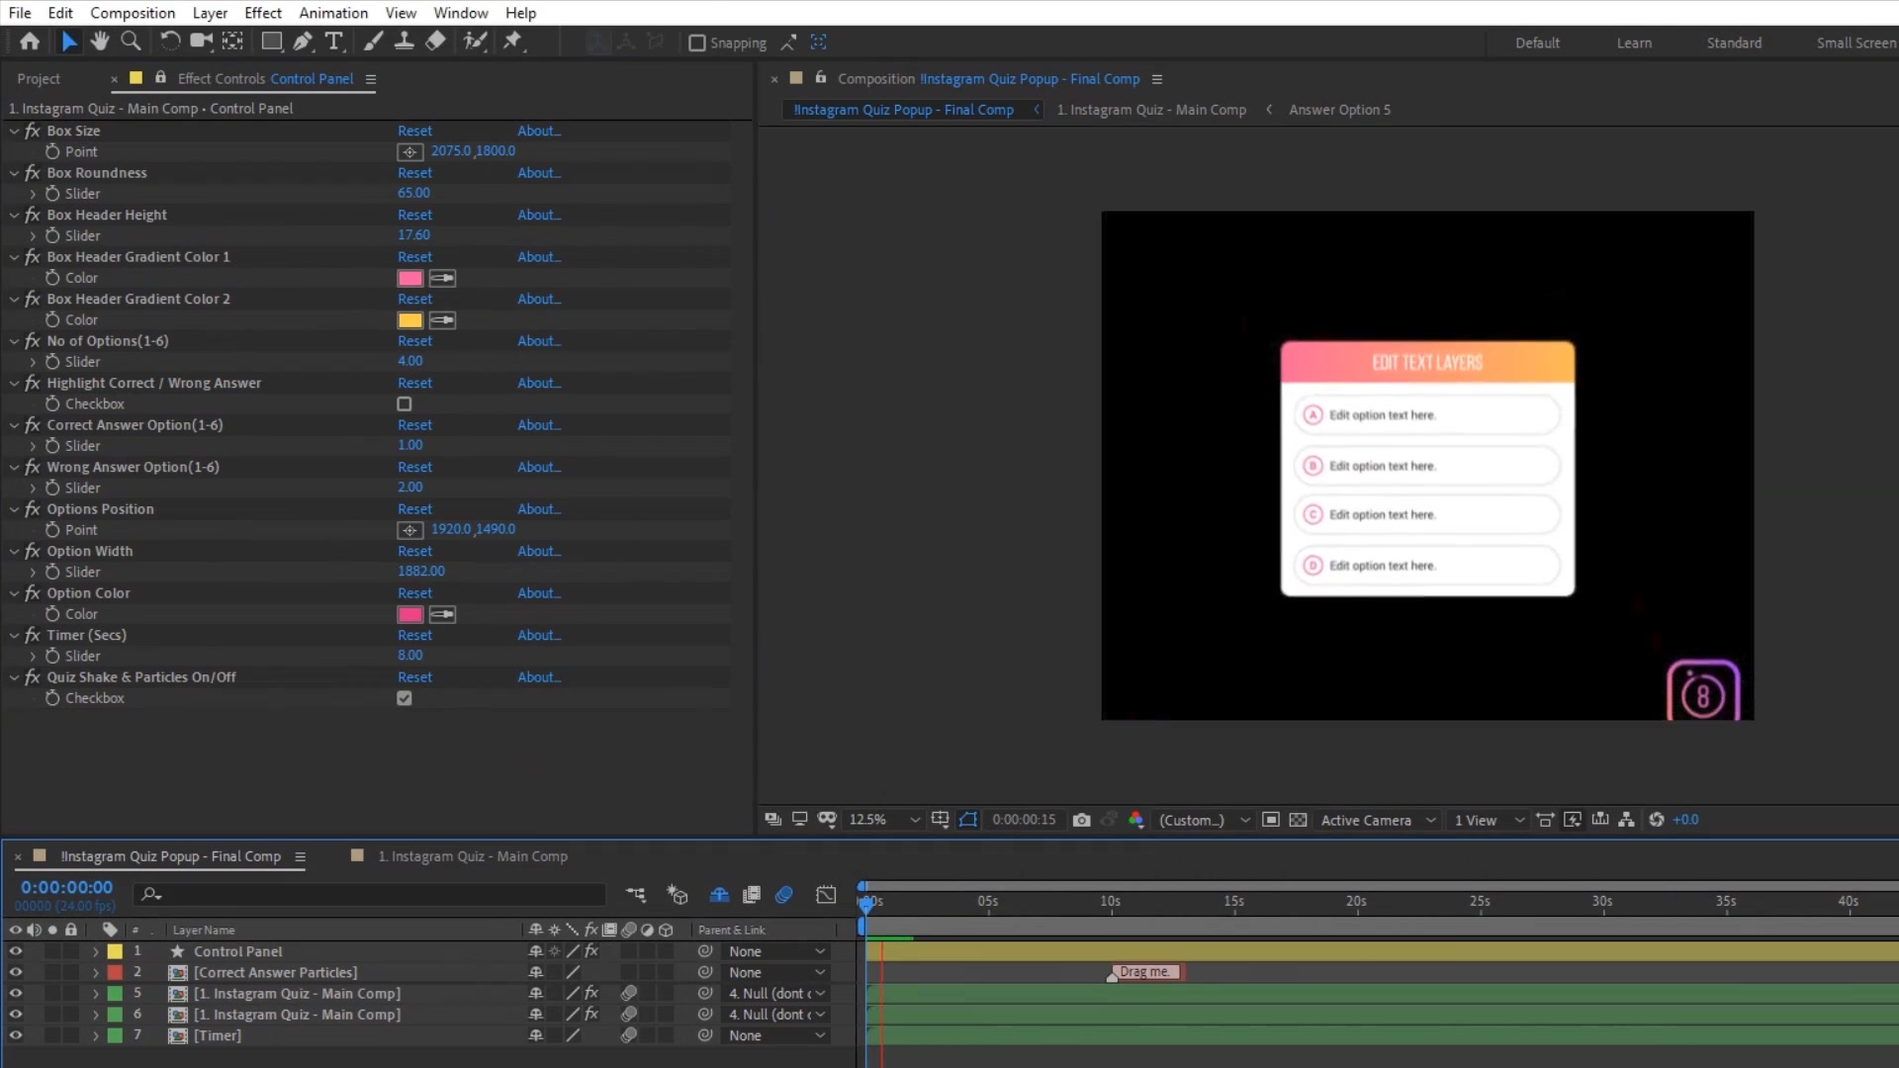
Task: Open Box Header Gradient Color 1 swatch
Action: [409, 278]
